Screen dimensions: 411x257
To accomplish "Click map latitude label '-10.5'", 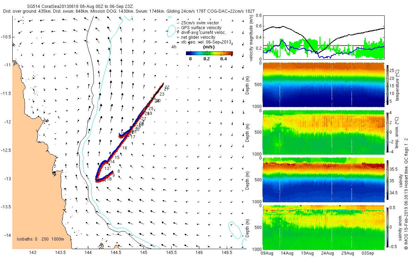I will [6, 37].
